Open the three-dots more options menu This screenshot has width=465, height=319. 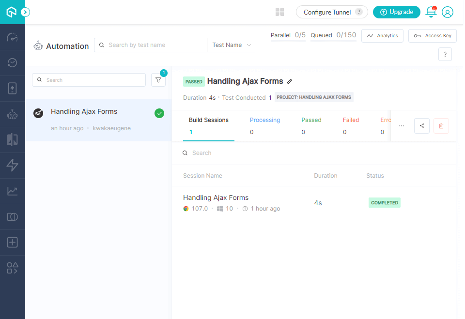[x=402, y=126]
